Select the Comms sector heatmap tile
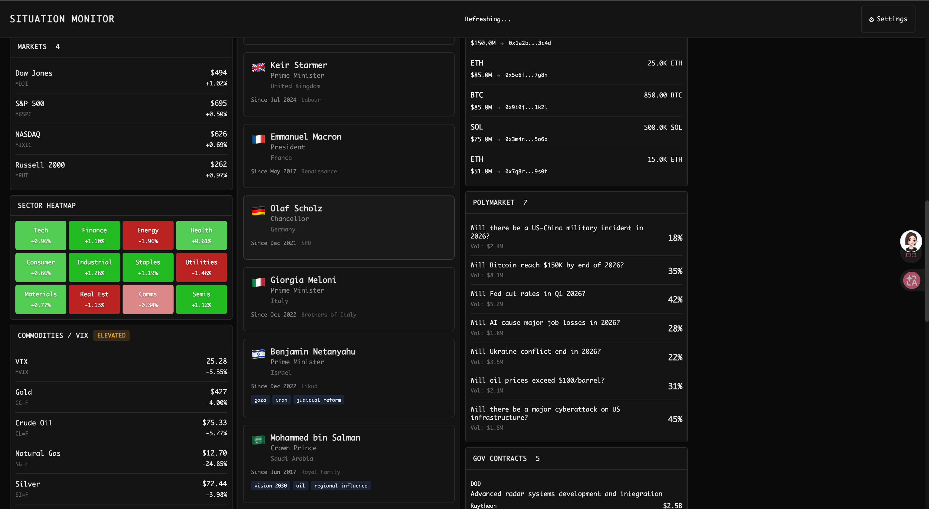The image size is (929, 509). 148,299
